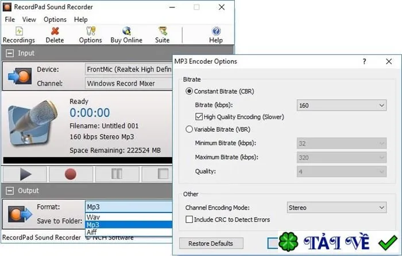Click the Help toolbar icon
The height and width of the screenshot is (256, 402).
(216, 36)
